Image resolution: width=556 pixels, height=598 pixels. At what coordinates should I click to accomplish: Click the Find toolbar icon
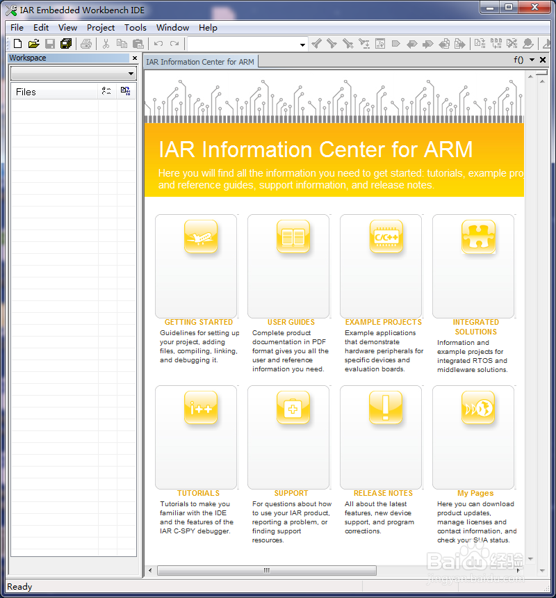[348, 44]
